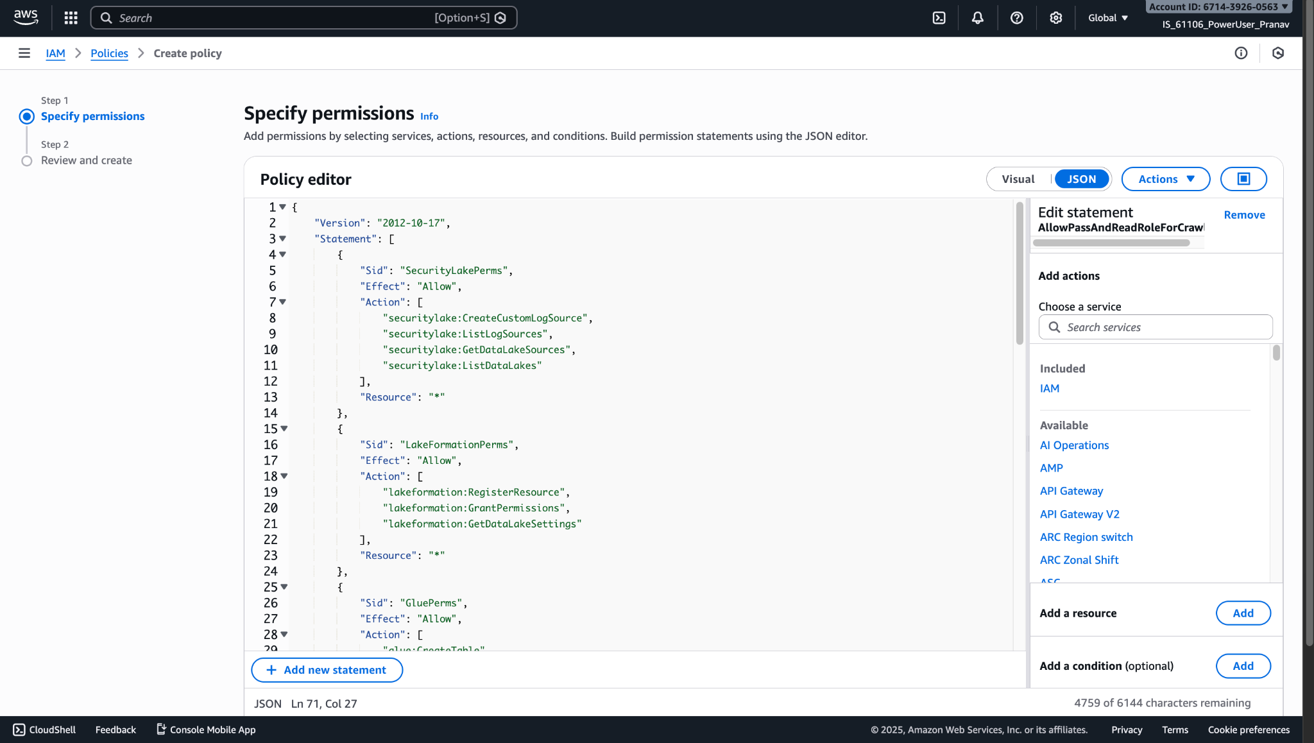Image resolution: width=1314 pixels, height=743 pixels.
Task: Open the notifications bell icon
Action: (x=978, y=18)
